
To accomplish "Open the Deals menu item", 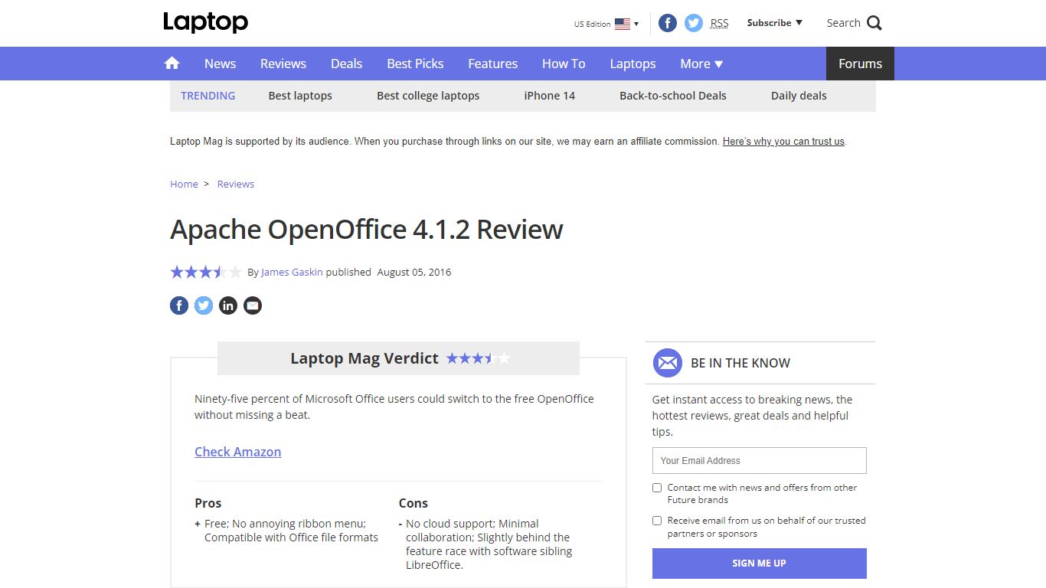I will click(346, 64).
